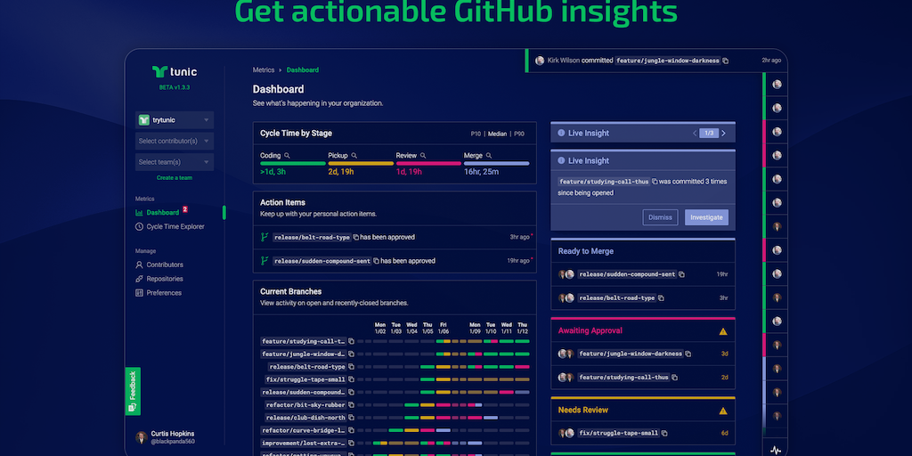The height and width of the screenshot is (456, 912).
Task: Click the Repositories link icon
Action: point(139,279)
